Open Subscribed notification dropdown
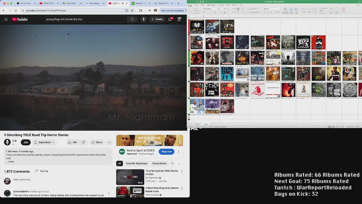 point(44,142)
